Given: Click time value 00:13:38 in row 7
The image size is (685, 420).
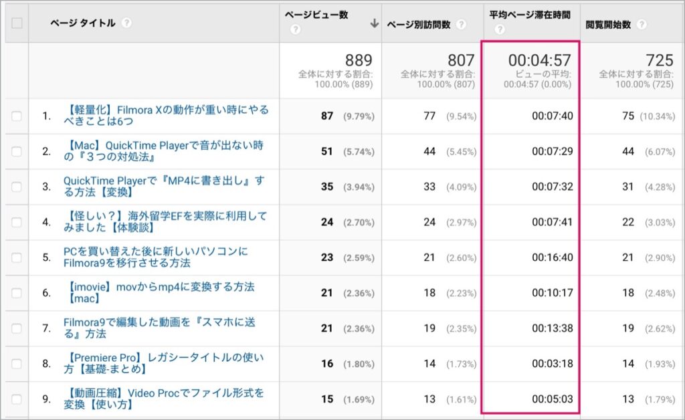Looking at the screenshot, I should [552, 328].
